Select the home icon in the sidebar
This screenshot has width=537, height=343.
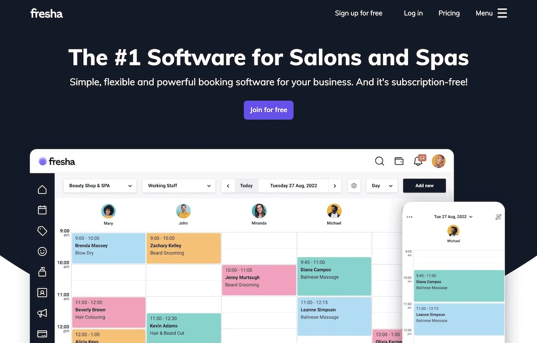(x=42, y=189)
